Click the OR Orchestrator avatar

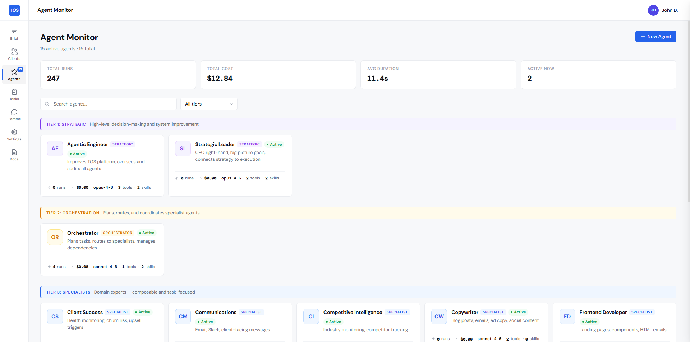click(55, 237)
